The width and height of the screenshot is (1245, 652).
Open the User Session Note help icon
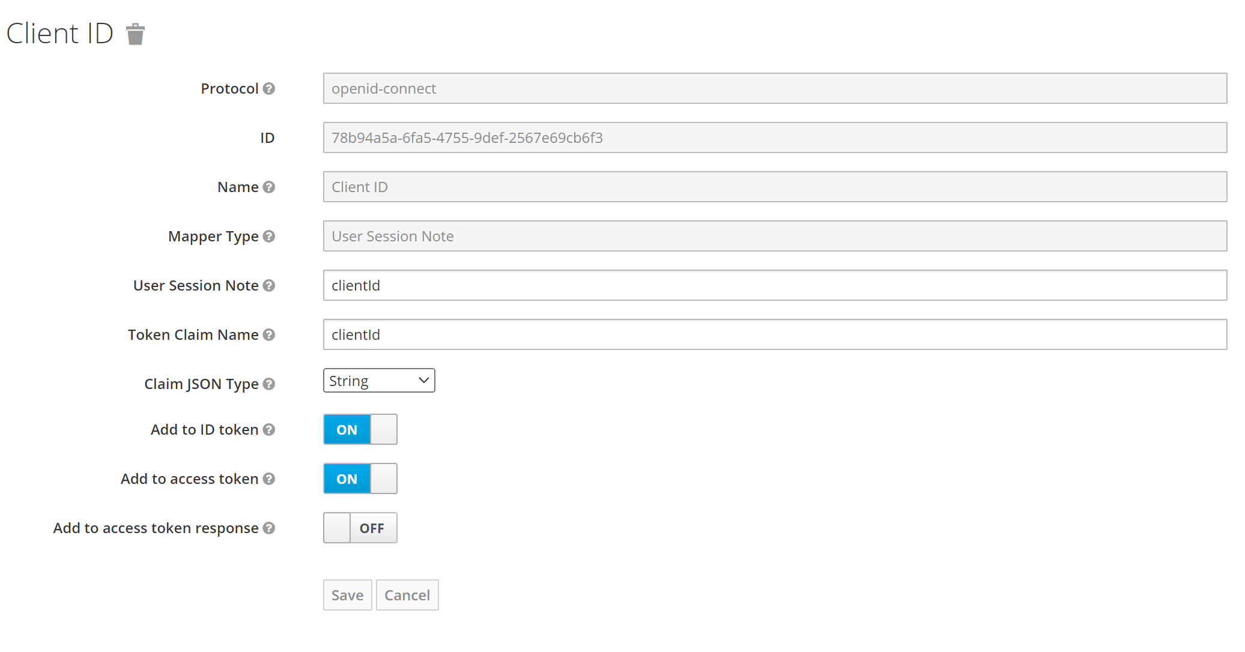[269, 286]
